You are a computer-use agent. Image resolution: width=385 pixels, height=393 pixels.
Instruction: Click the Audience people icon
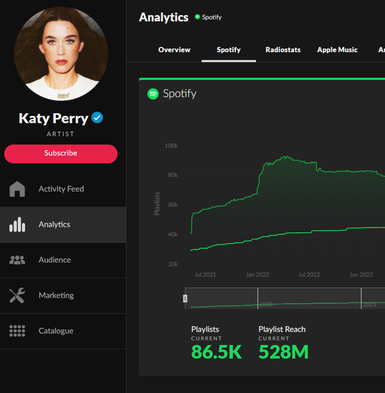17,260
